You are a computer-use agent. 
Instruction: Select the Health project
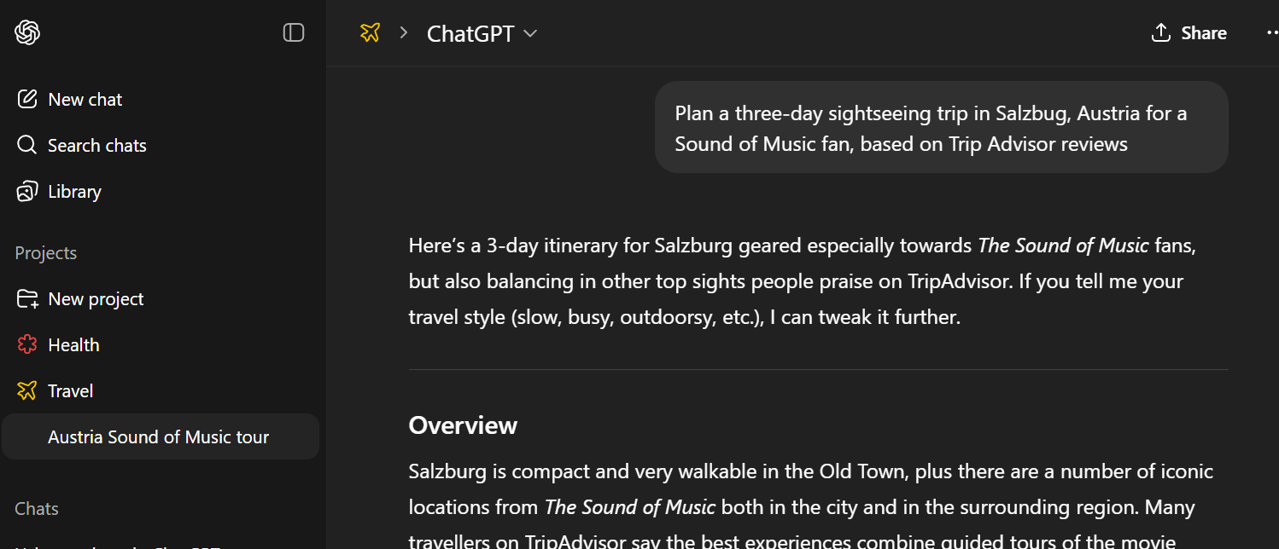click(73, 344)
